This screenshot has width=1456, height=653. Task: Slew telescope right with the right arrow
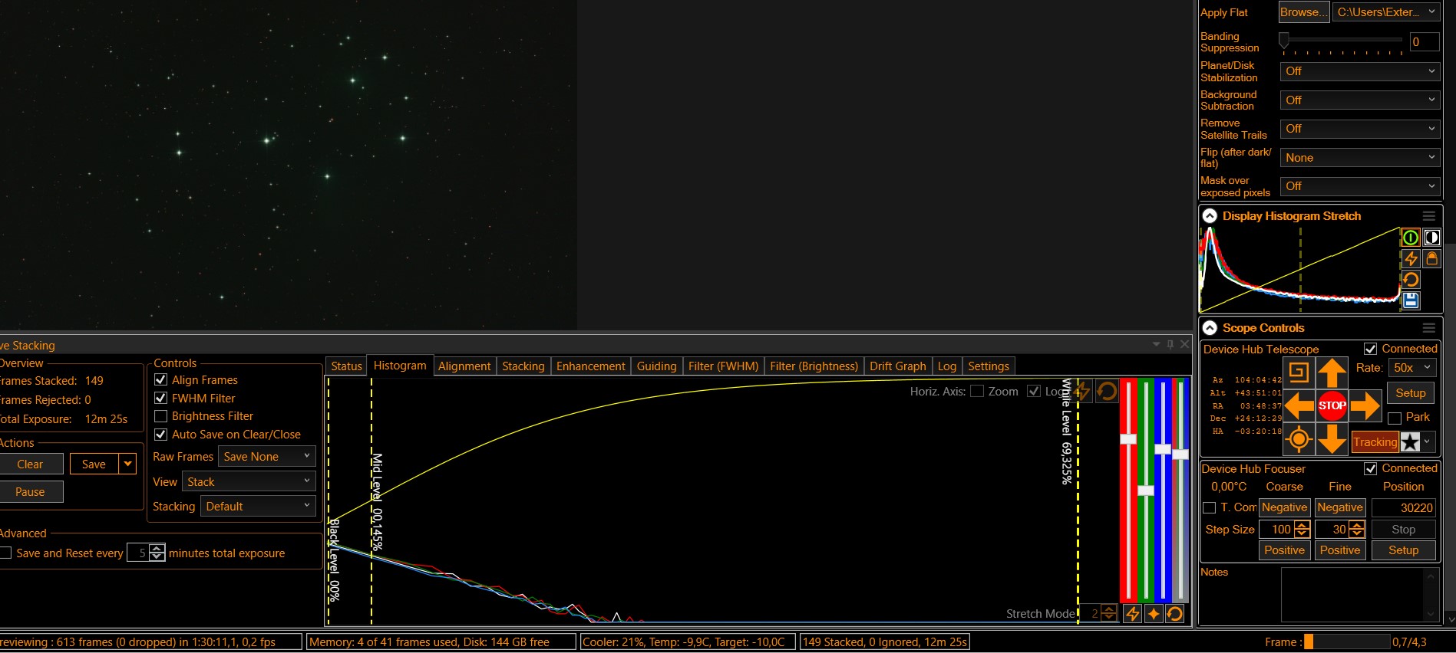point(1365,405)
